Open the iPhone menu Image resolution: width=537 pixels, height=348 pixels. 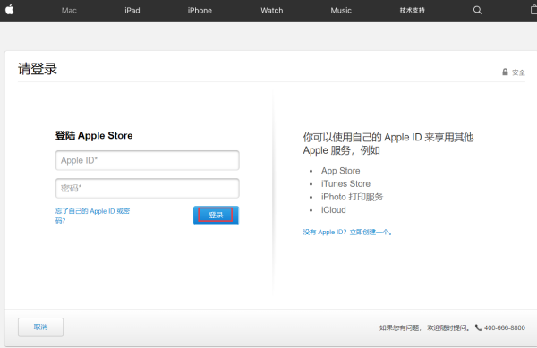coord(200,11)
